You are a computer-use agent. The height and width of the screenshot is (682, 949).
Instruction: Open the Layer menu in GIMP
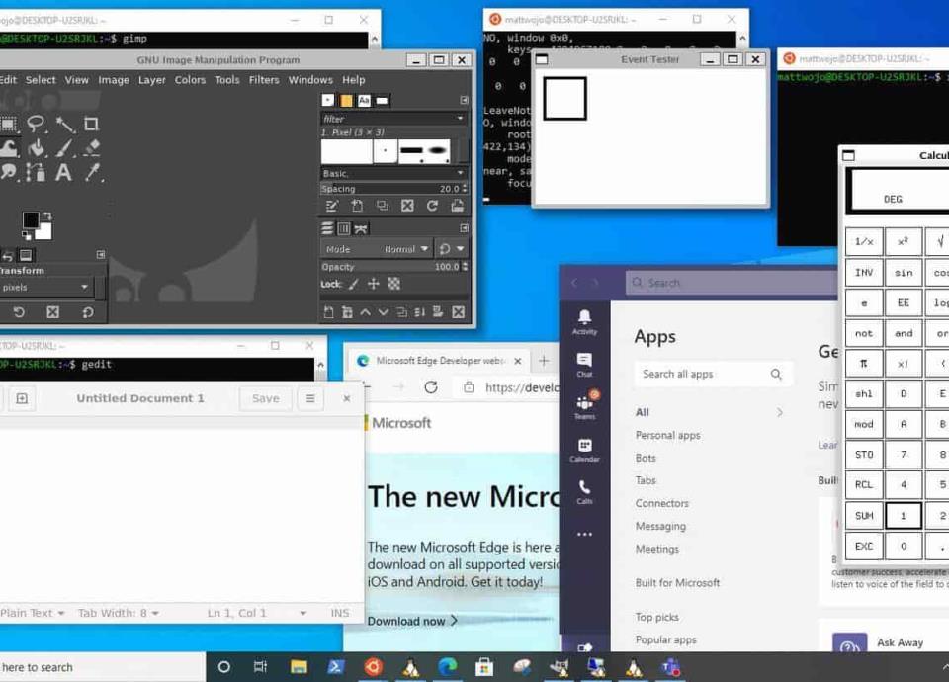pos(152,80)
